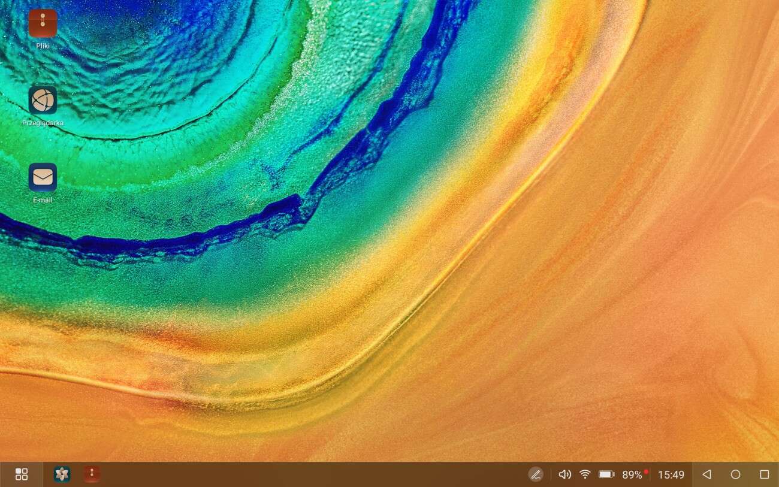The image size is (779, 487).
Task: Tap the clock showing 15:49
Action: click(x=672, y=474)
